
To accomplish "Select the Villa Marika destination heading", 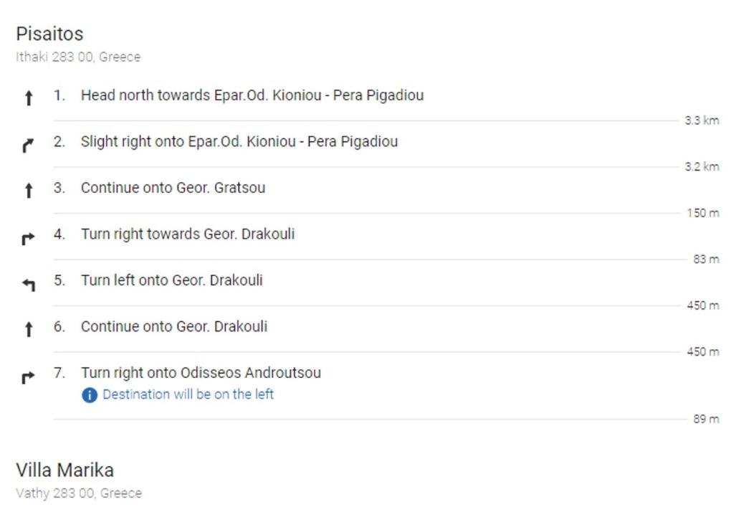I will 64,470.
